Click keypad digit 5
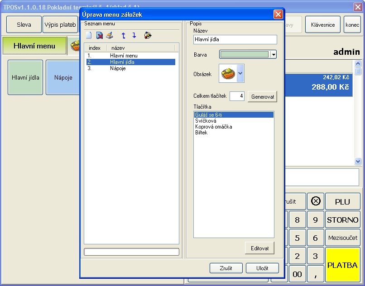 click(x=298, y=238)
